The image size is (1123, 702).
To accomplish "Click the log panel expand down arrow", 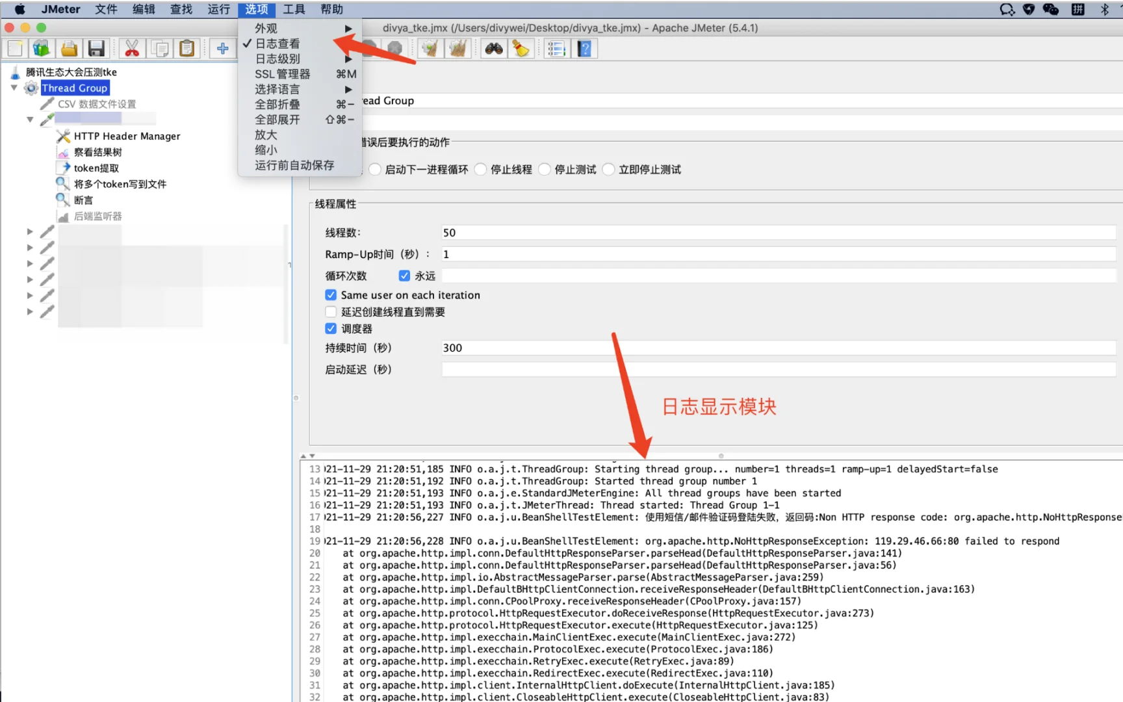I will 312,456.
